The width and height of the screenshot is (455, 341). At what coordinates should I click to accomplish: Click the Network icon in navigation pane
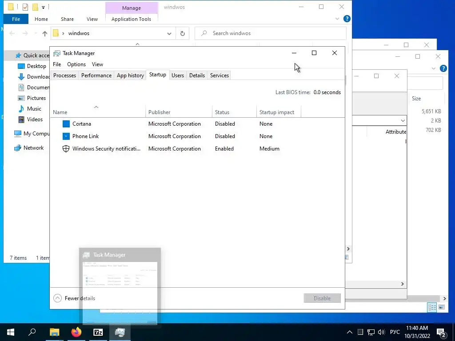pos(18,148)
